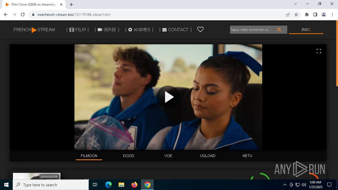The image size is (338, 190).
Task: Click the French Stream logo
Action: click(34, 30)
